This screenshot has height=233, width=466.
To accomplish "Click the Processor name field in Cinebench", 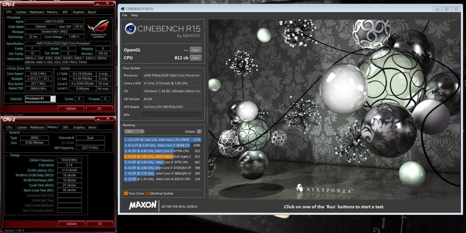I will pyautogui.click(x=172, y=75).
